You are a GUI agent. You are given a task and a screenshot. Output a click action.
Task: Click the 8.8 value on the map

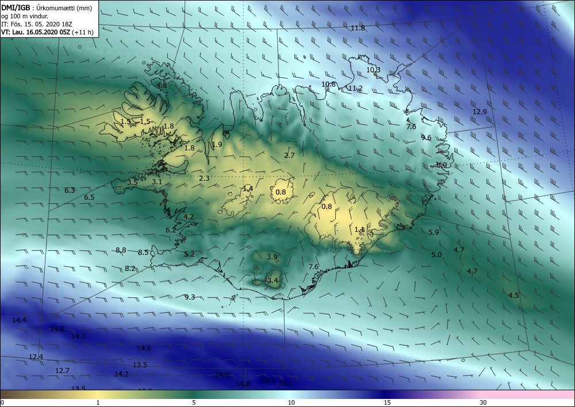(x=121, y=250)
